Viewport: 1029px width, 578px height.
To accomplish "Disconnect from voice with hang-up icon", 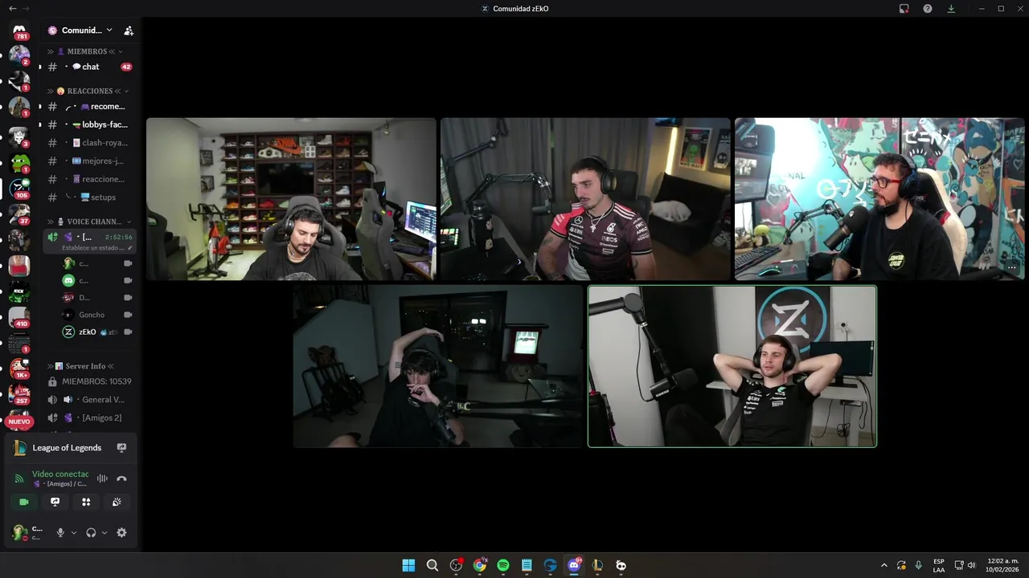I will click(x=121, y=478).
